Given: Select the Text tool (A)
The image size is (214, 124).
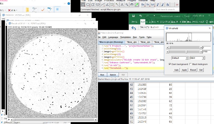Looking at the screenshot, I should click(x=122, y=5).
